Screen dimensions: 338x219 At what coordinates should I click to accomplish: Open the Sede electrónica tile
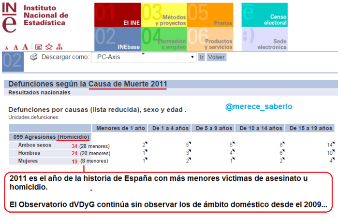click(265, 39)
